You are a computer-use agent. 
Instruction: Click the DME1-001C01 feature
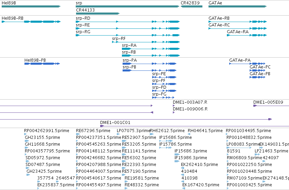195,126
